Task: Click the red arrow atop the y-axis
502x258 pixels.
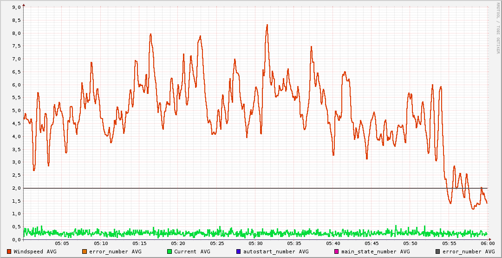Action: pyautogui.click(x=24, y=5)
